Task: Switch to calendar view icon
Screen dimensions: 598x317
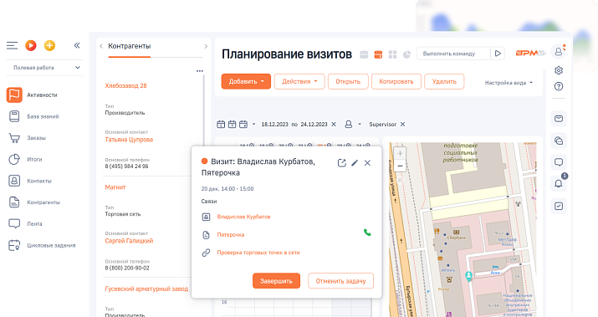Action: [x=378, y=54]
